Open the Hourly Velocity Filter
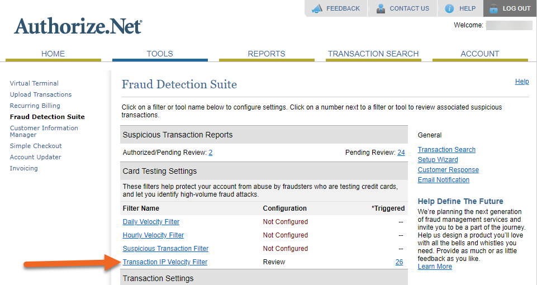This screenshot has width=537, height=285. (x=153, y=235)
